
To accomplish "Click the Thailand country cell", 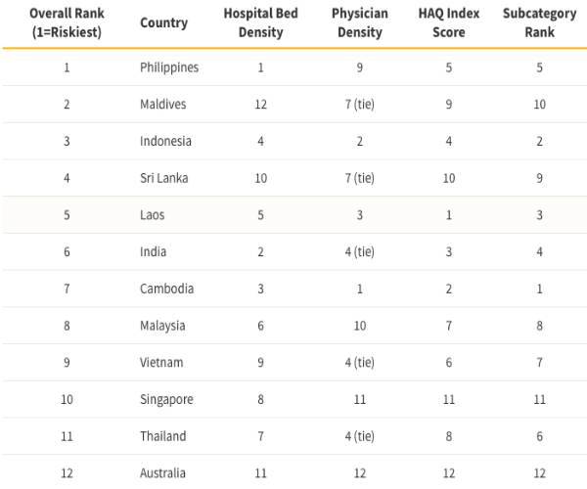I will click(162, 436).
